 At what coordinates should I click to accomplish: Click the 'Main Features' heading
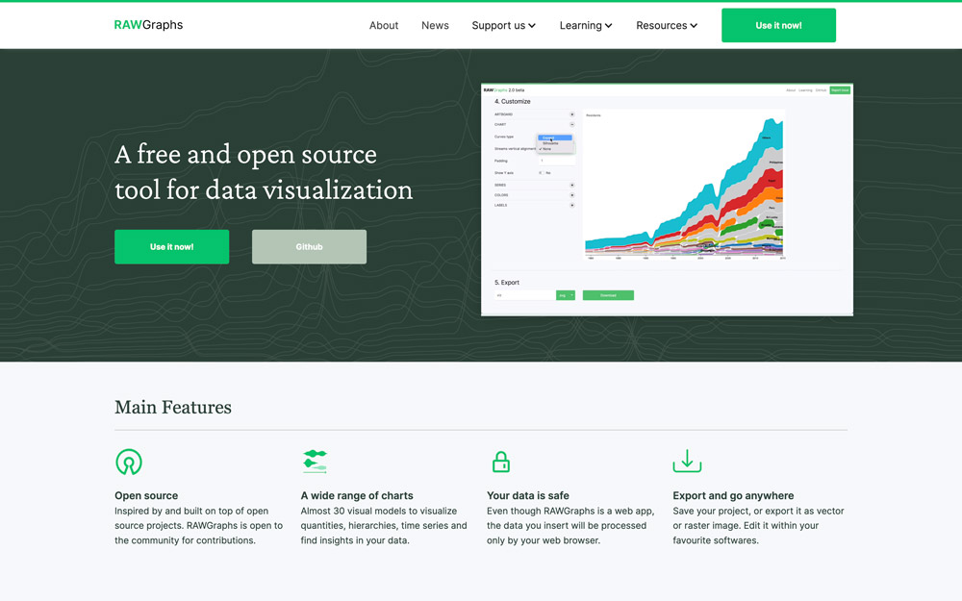(173, 407)
